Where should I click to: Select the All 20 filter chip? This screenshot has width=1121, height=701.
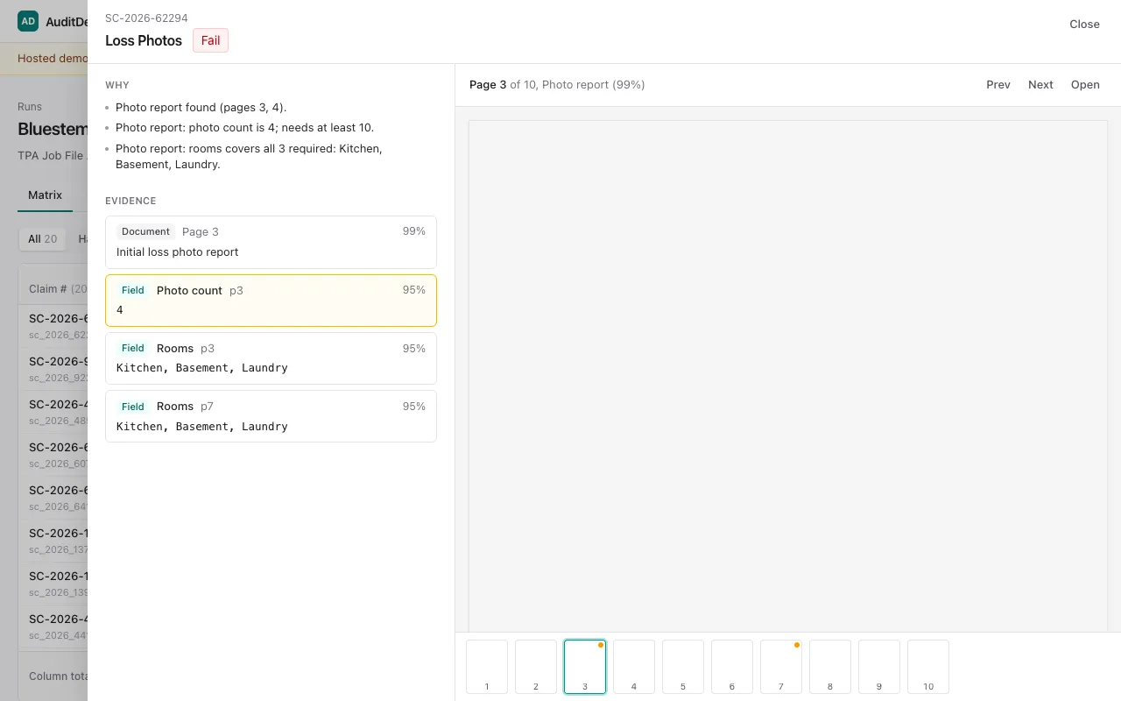click(x=42, y=238)
